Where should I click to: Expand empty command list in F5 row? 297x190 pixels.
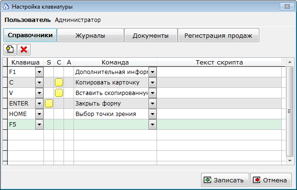tap(152, 125)
